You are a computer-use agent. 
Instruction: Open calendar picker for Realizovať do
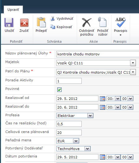[x=102, y=107]
